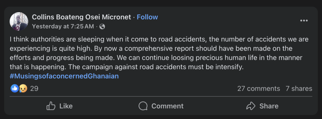Open Collins Boateng Osei's profile picture
The width and height of the screenshot is (322, 119).
(x=19, y=21)
